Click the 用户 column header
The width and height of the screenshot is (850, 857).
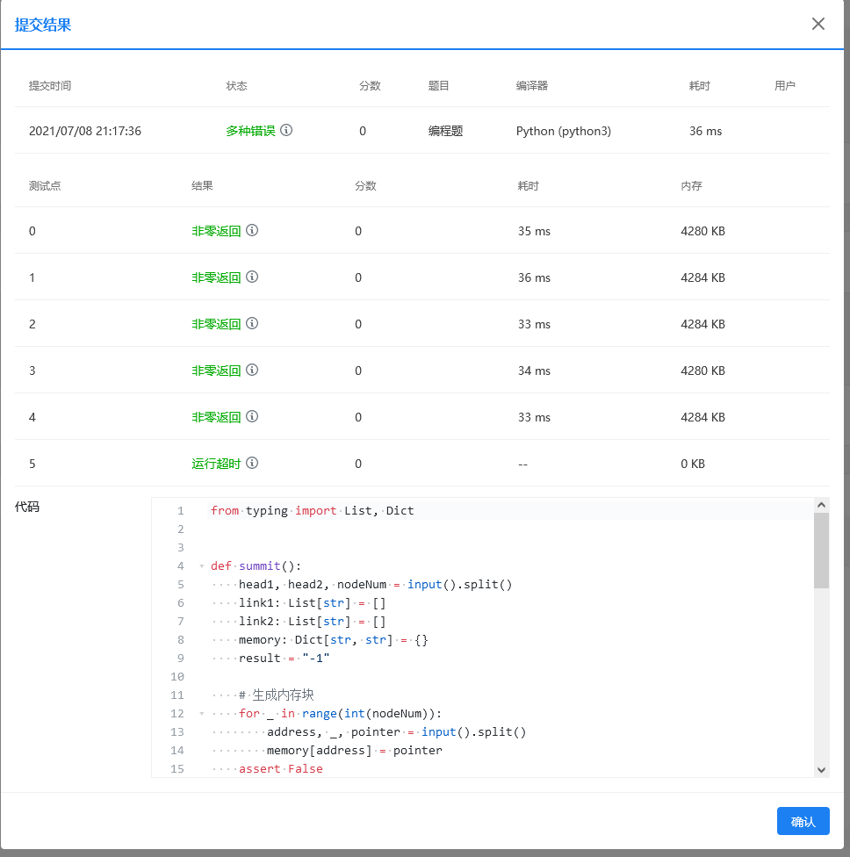tap(784, 85)
